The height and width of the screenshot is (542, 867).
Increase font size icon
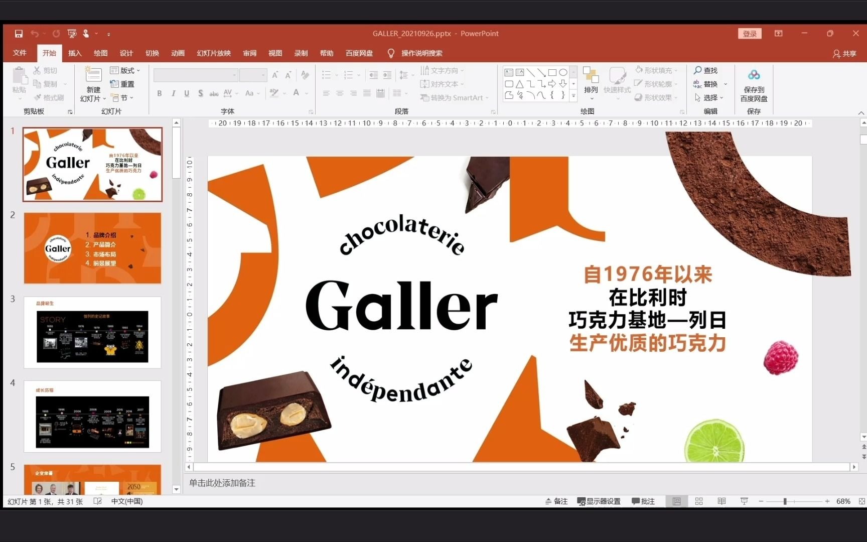(275, 75)
